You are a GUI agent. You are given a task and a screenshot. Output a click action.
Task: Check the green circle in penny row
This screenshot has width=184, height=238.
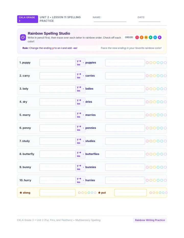(x=158, y=128)
